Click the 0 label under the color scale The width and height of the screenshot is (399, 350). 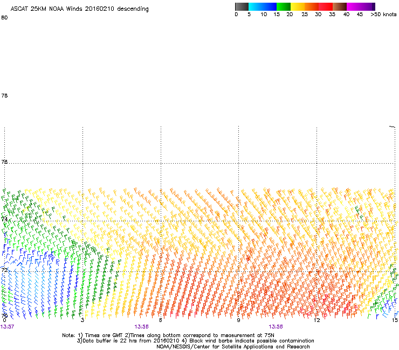pos(236,15)
